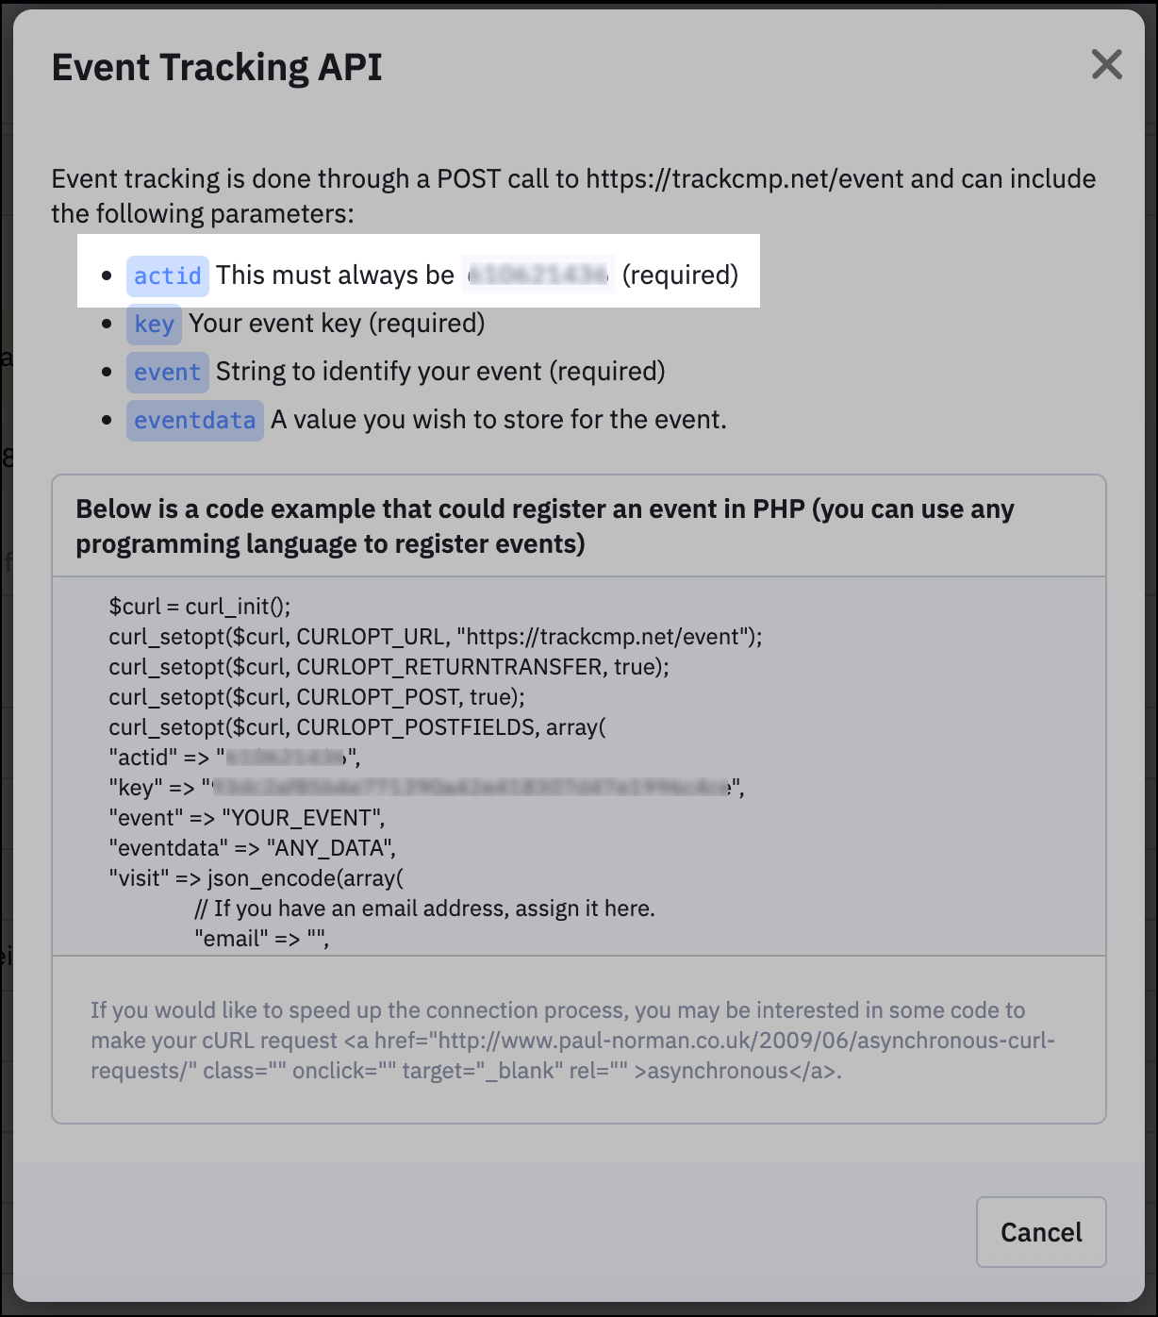The image size is (1158, 1317).
Task: Click the blurred actid value in list
Action: (538, 275)
